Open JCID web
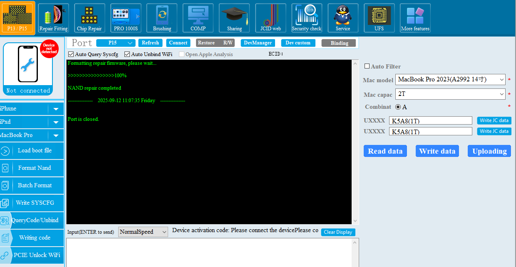 click(x=270, y=18)
